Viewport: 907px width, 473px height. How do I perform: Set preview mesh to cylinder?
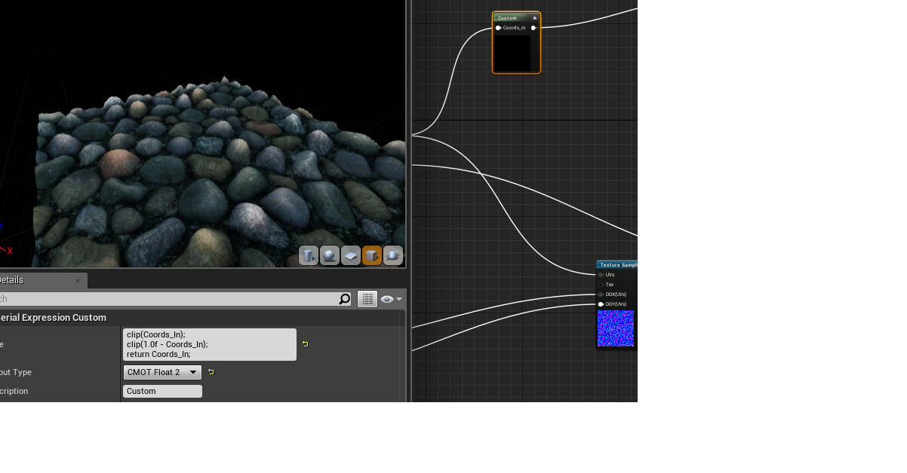point(308,256)
